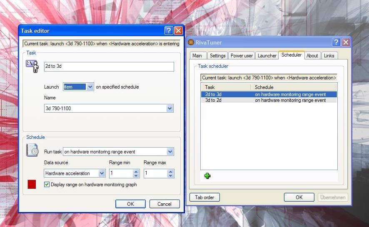This screenshot has width=369, height=227.
Task: Click the Current task text in RivaTuner scheduler
Action: coord(269,78)
